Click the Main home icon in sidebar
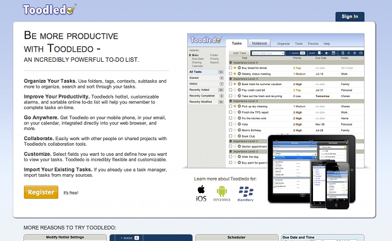Image resolution: width=392 pixels, height=241 pixels. pyautogui.click(x=190, y=55)
